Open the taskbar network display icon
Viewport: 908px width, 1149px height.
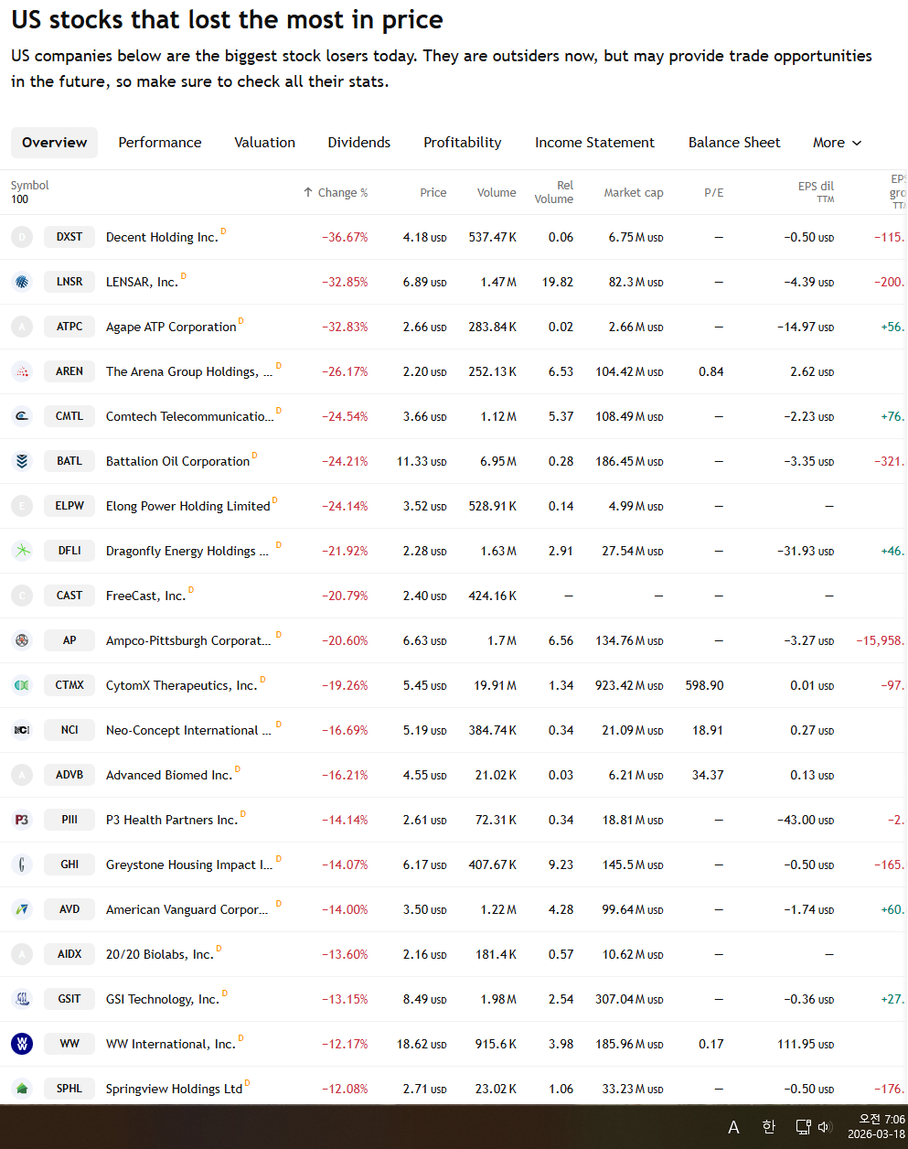click(x=803, y=1127)
